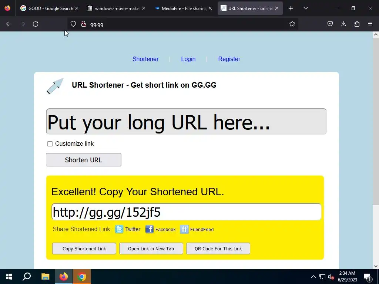Open File Explorer from the taskbar
This screenshot has width=379, height=284.
pos(45,277)
